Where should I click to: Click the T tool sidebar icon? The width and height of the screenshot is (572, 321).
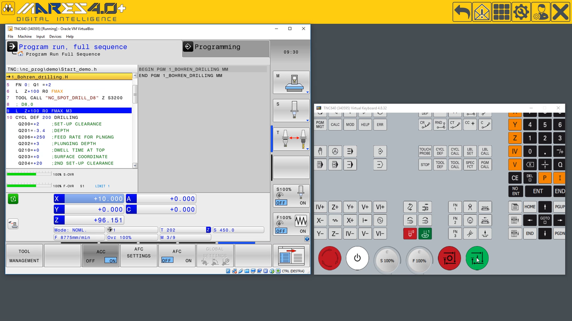[x=291, y=139]
